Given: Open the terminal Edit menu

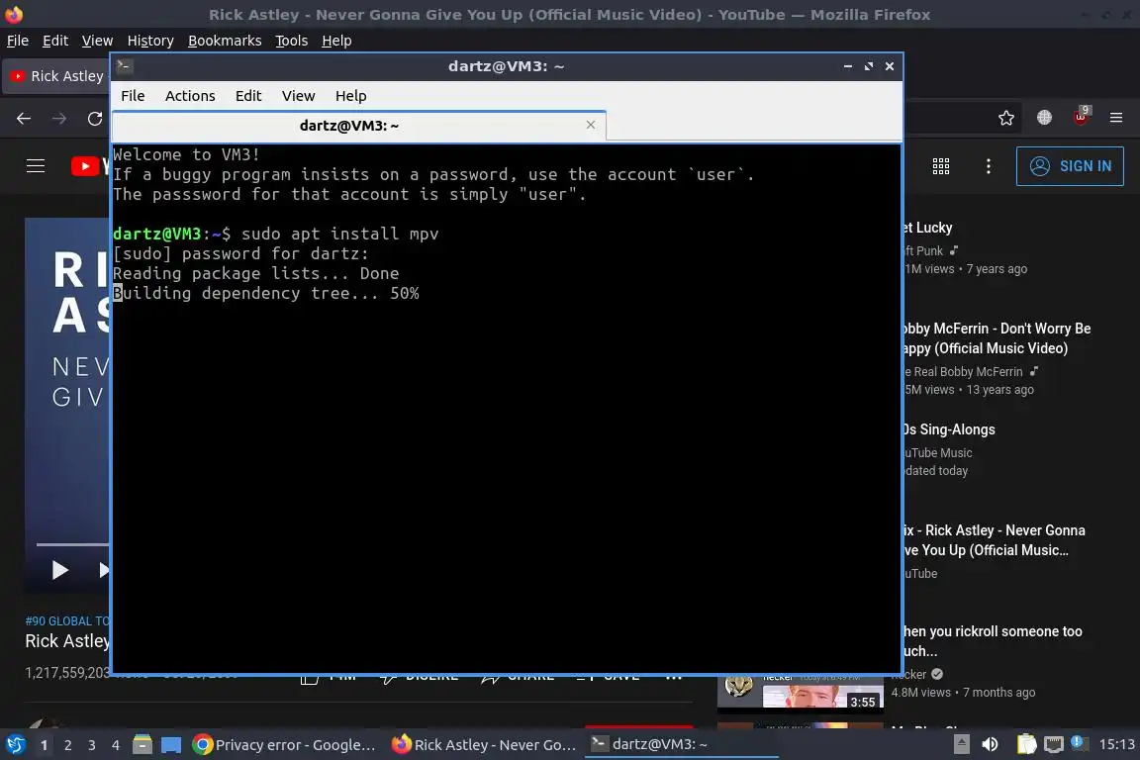Looking at the screenshot, I should point(248,96).
